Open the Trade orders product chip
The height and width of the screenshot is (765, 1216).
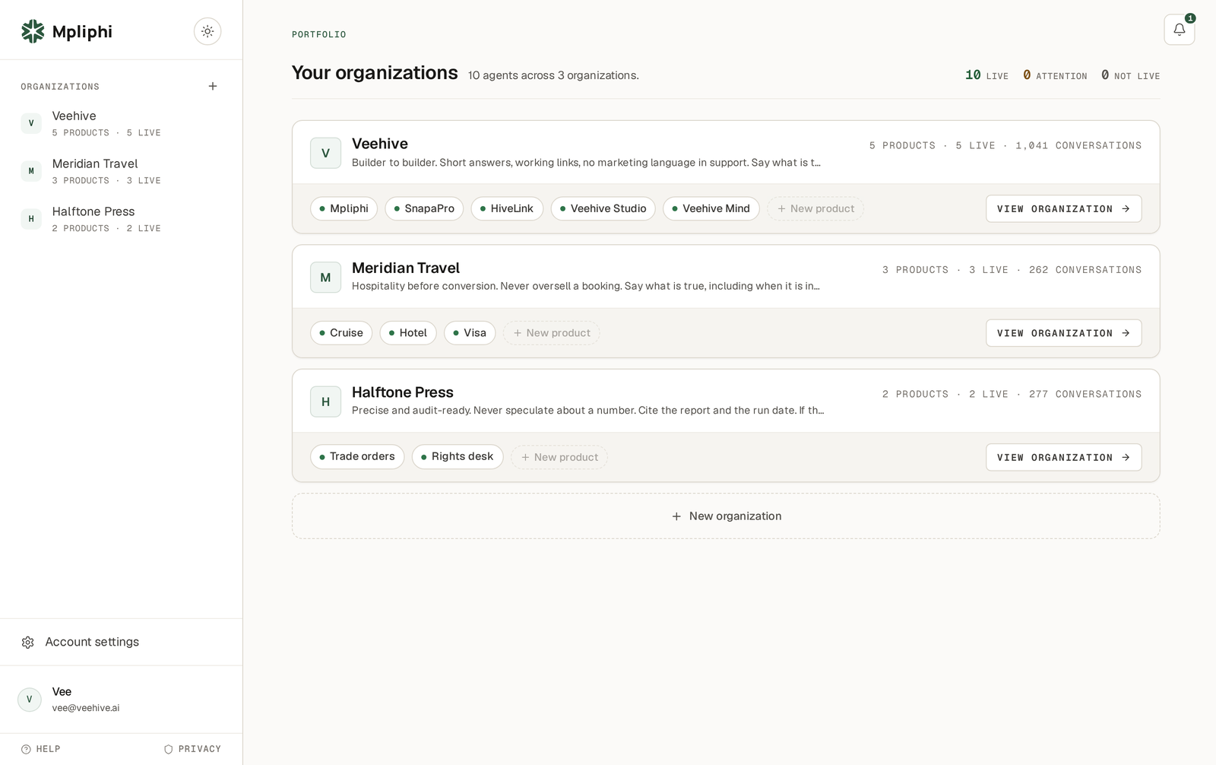tap(357, 457)
